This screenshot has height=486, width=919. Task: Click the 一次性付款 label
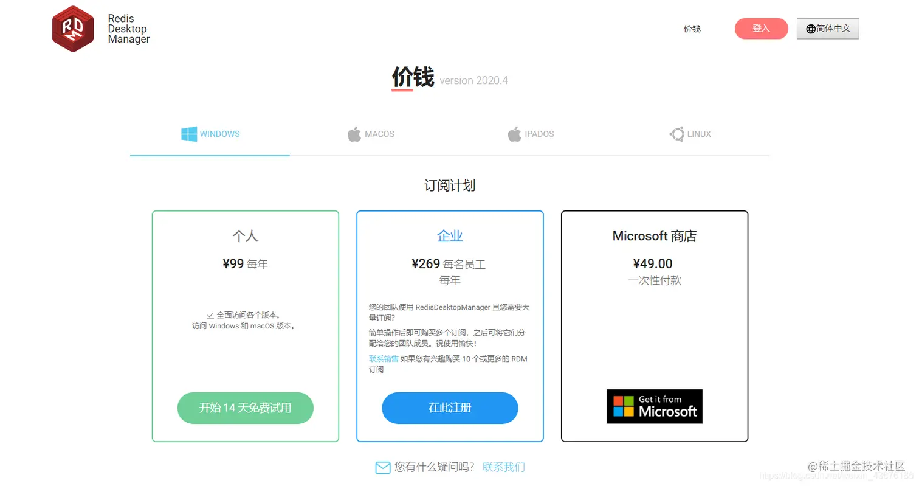click(x=655, y=280)
